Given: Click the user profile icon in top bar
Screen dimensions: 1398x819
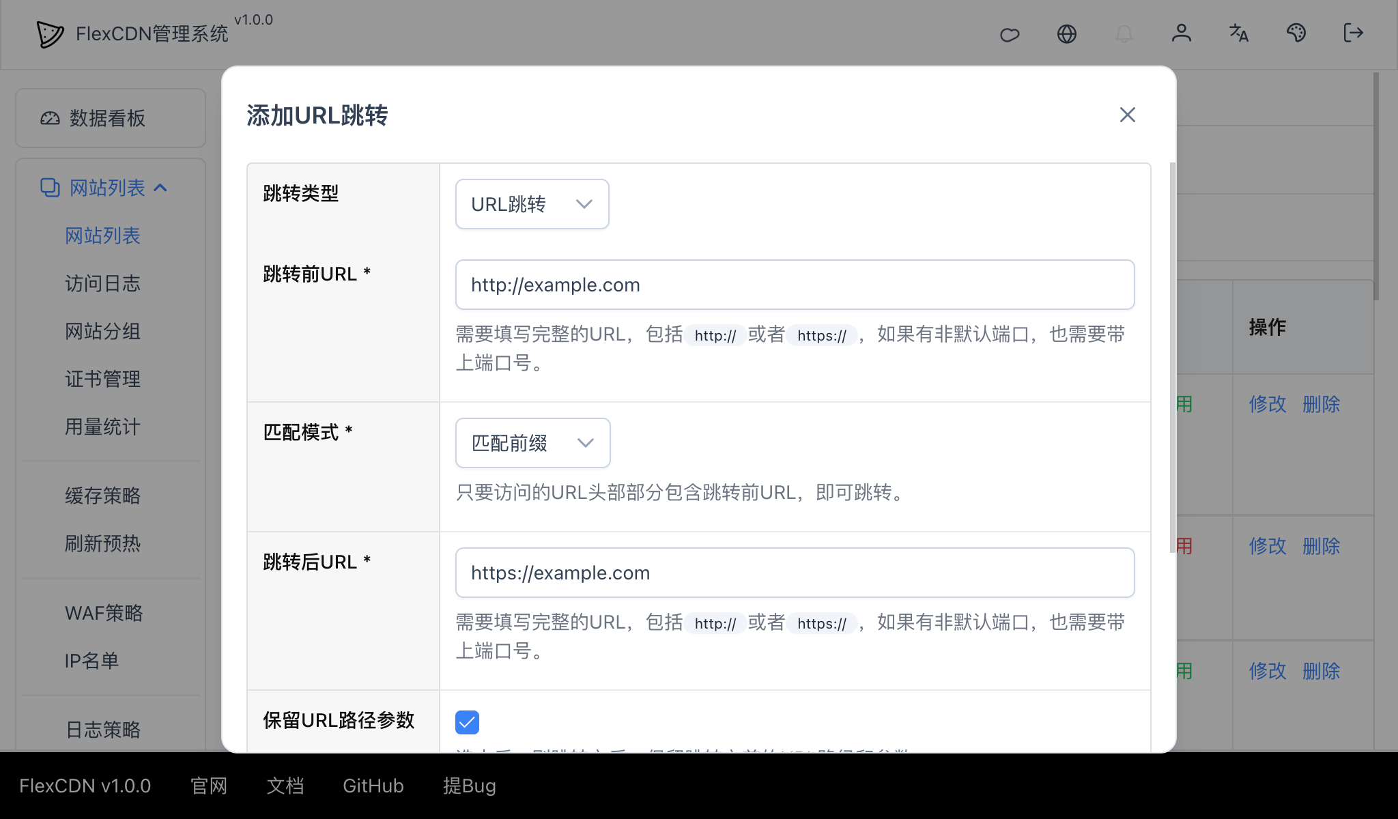Looking at the screenshot, I should 1182,33.
